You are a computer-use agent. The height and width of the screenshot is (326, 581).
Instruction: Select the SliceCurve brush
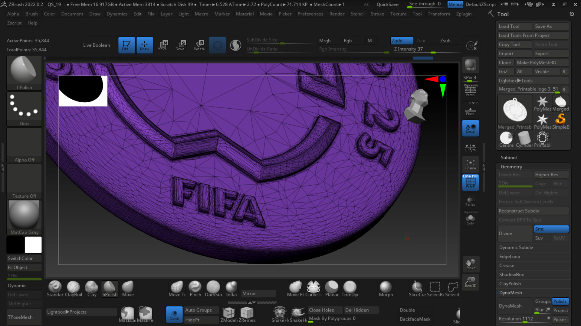point(417,289)
